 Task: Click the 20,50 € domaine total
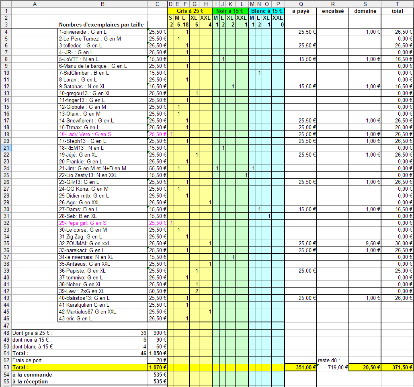coord(365,367)
